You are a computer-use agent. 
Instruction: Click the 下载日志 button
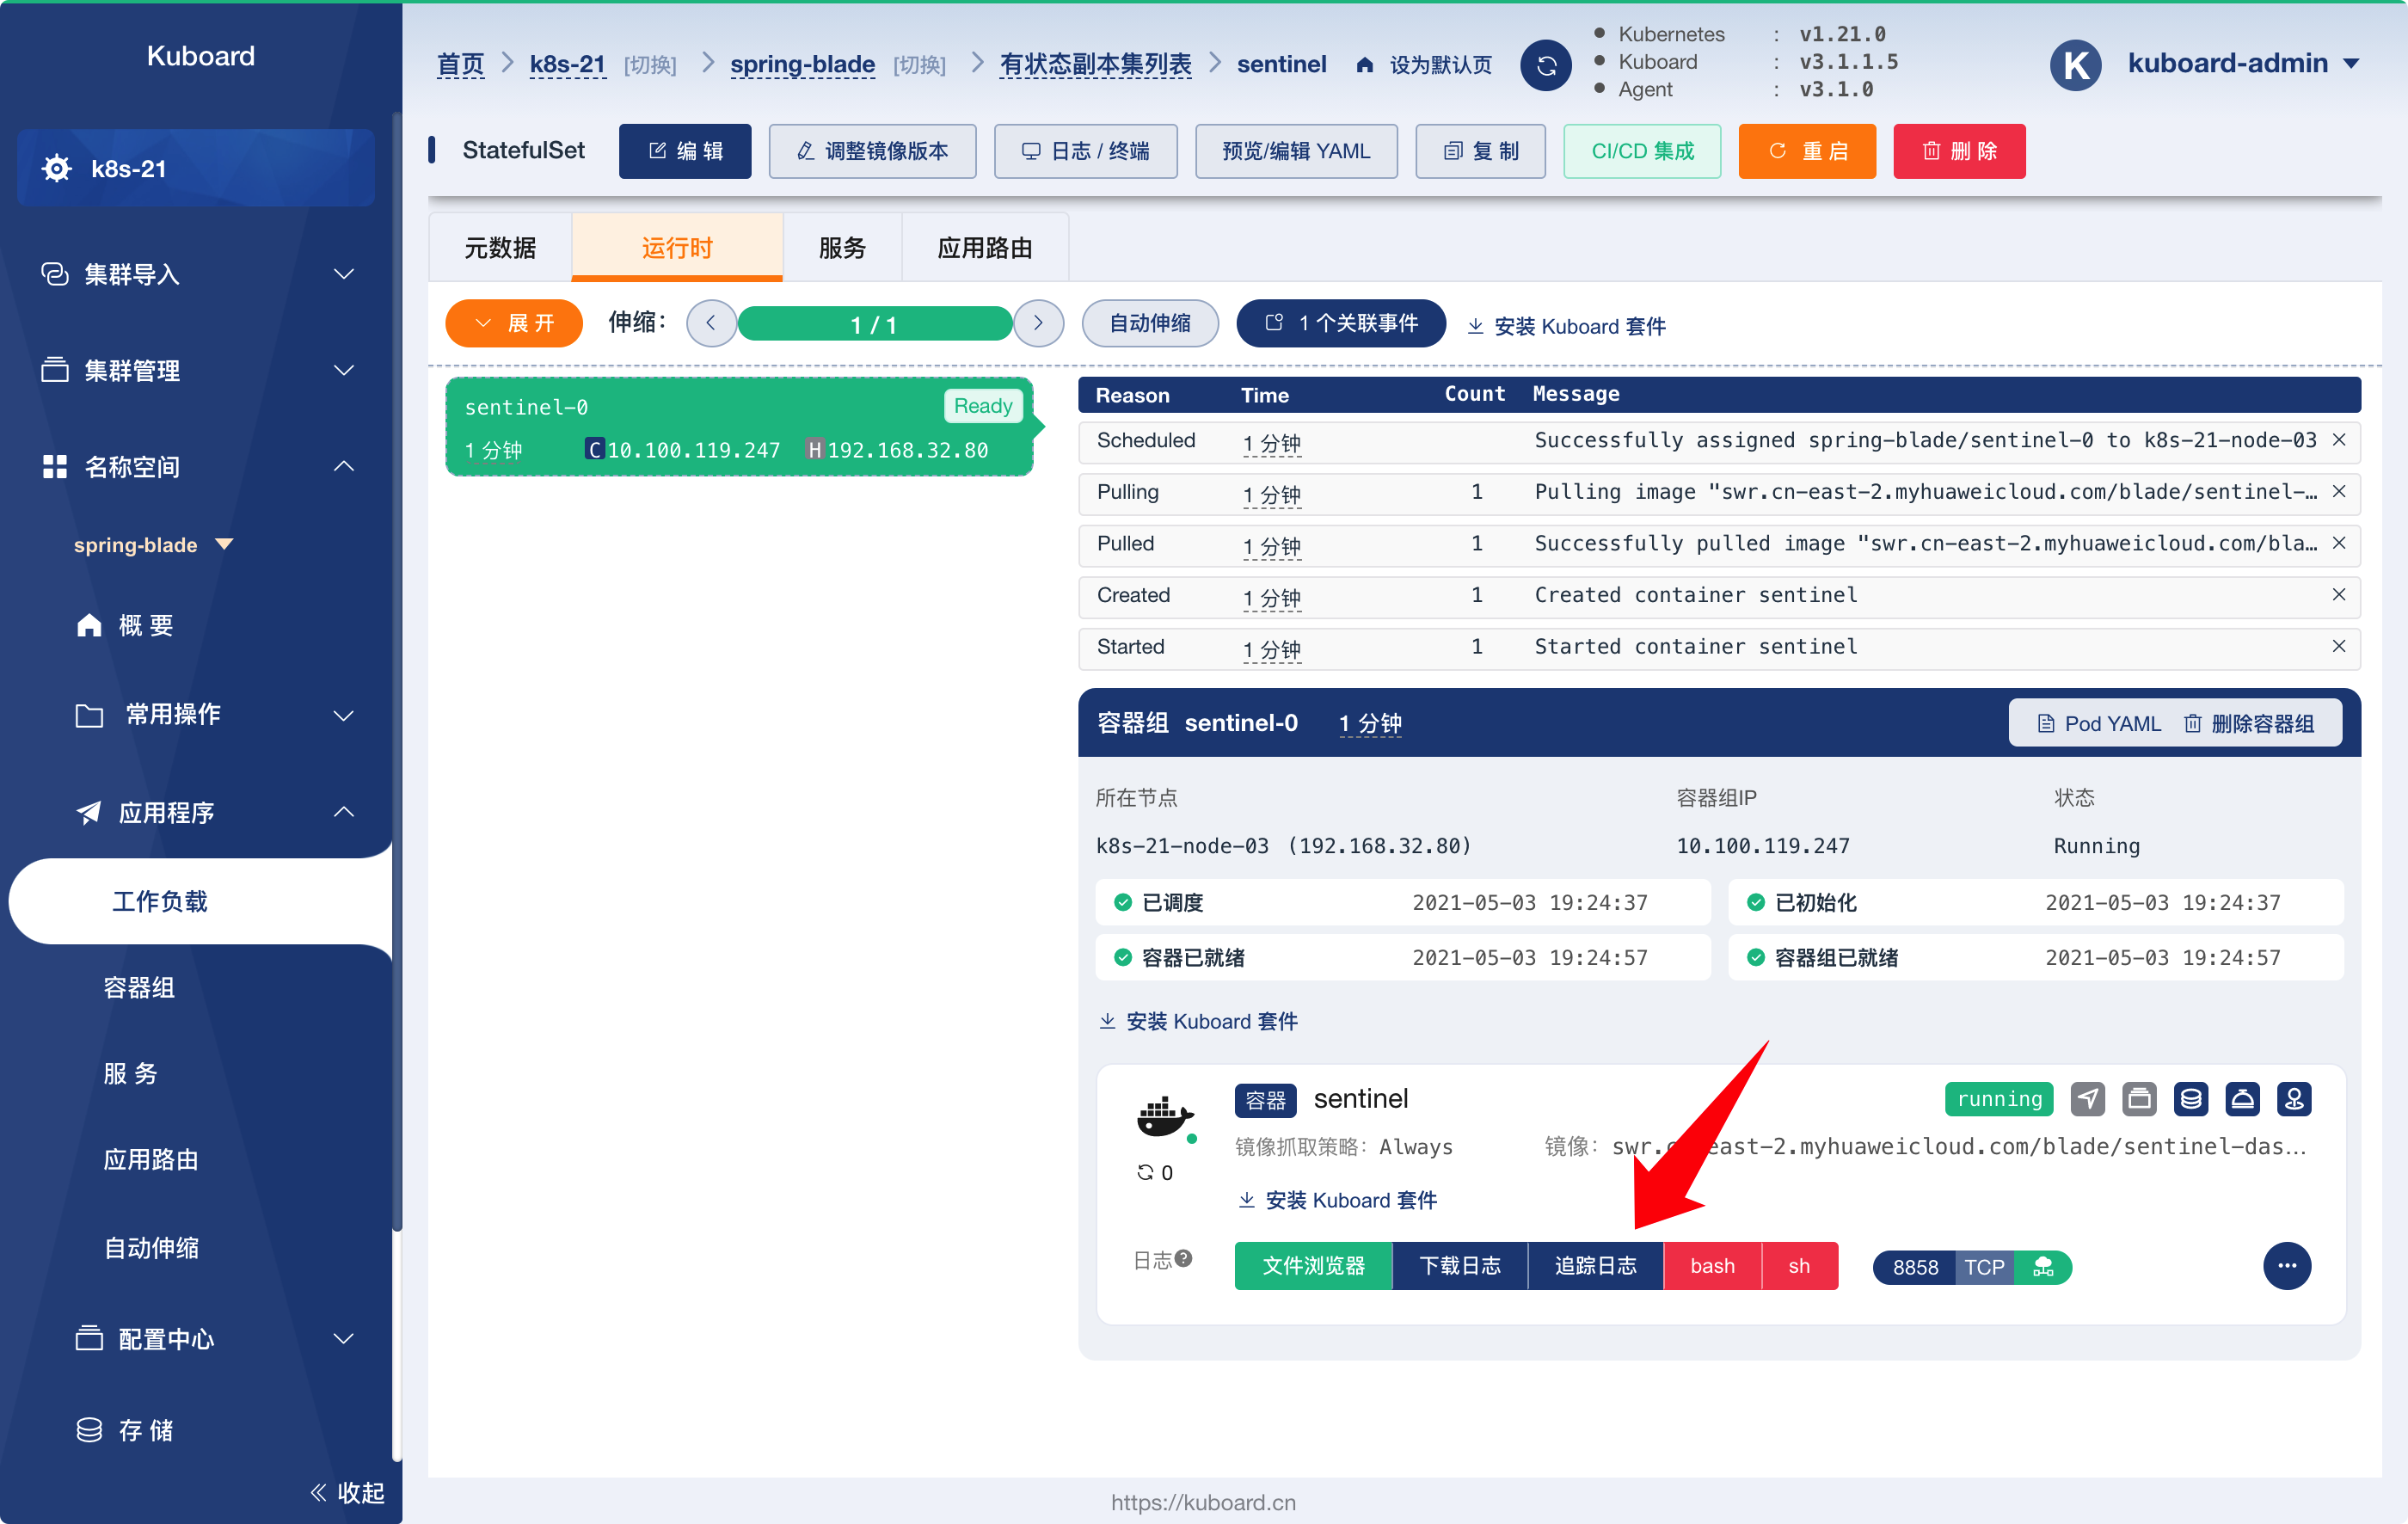[1460, 1266]
